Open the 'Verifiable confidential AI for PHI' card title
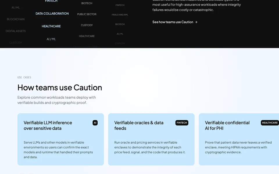 pos(227,125)
